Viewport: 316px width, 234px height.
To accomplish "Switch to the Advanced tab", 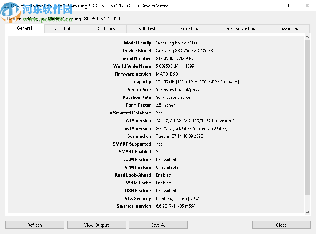I will coord(289,29).
